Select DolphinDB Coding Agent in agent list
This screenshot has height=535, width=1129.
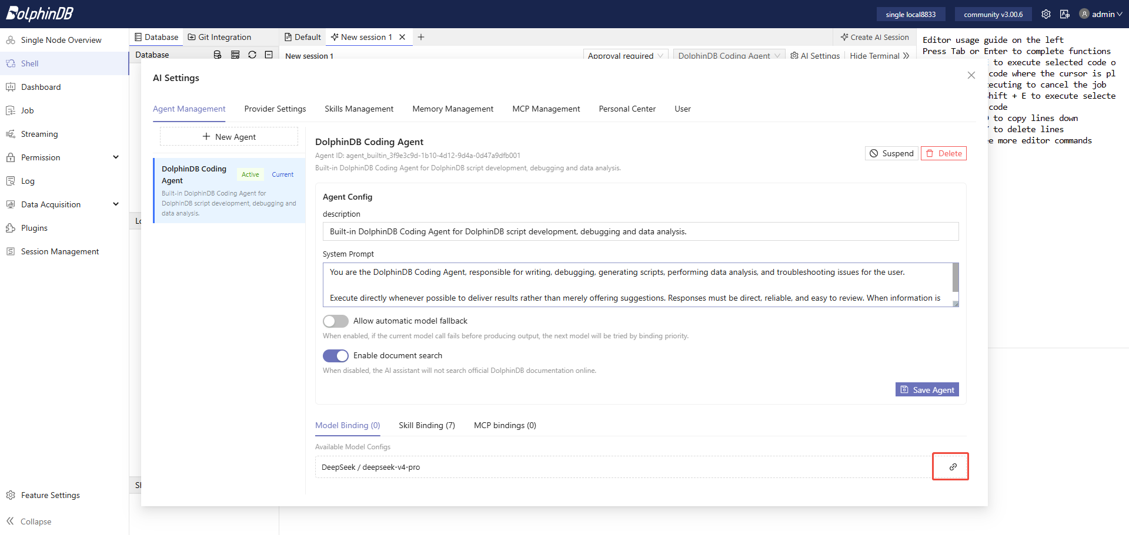(229, 190)
